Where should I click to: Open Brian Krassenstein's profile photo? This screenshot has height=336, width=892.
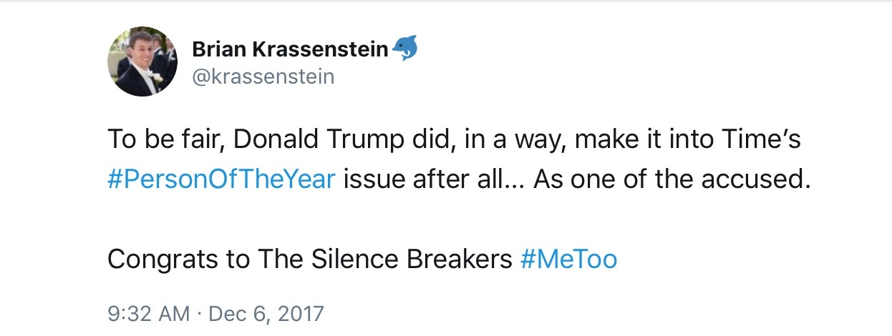pyautogui.click(x=142, y=61)
